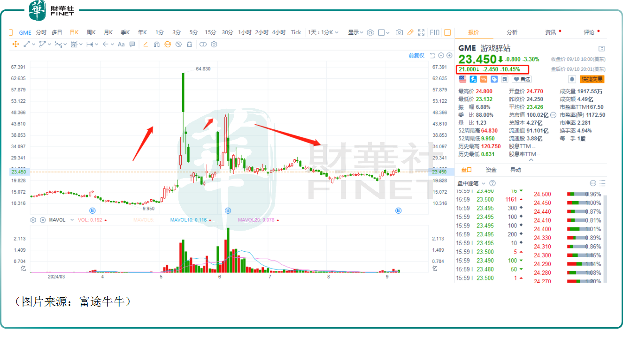Set price alert with bell icon
Viewport: 623px width, 338px height.
tap(572, 79)
